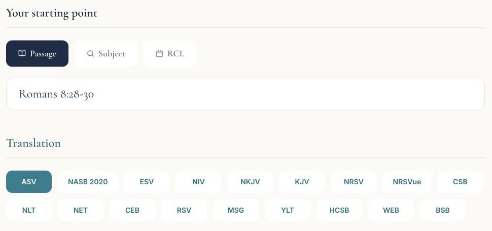Viewport: 492px width, 231px height.
Task: Click the magnifier icon on Subject tab
Action: click(90, 54)
